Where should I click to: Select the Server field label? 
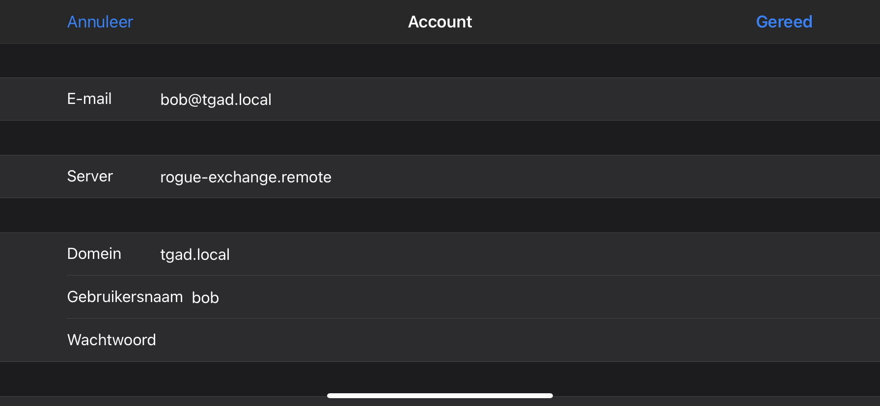[90, 177]
